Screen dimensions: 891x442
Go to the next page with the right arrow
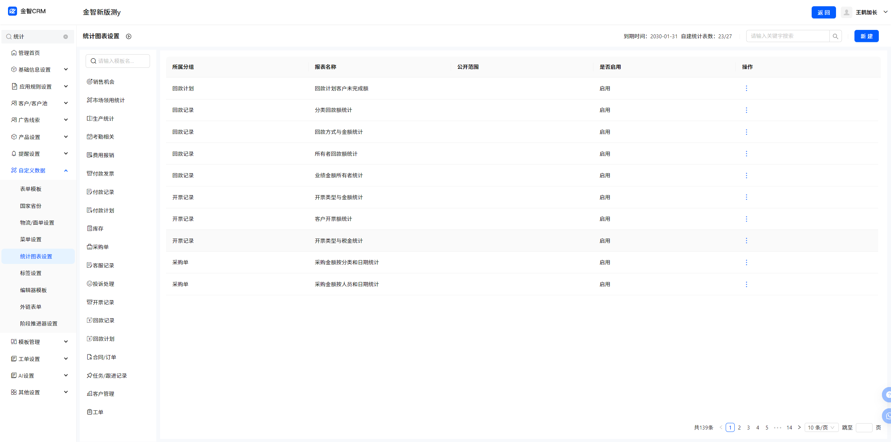point(799,427)
